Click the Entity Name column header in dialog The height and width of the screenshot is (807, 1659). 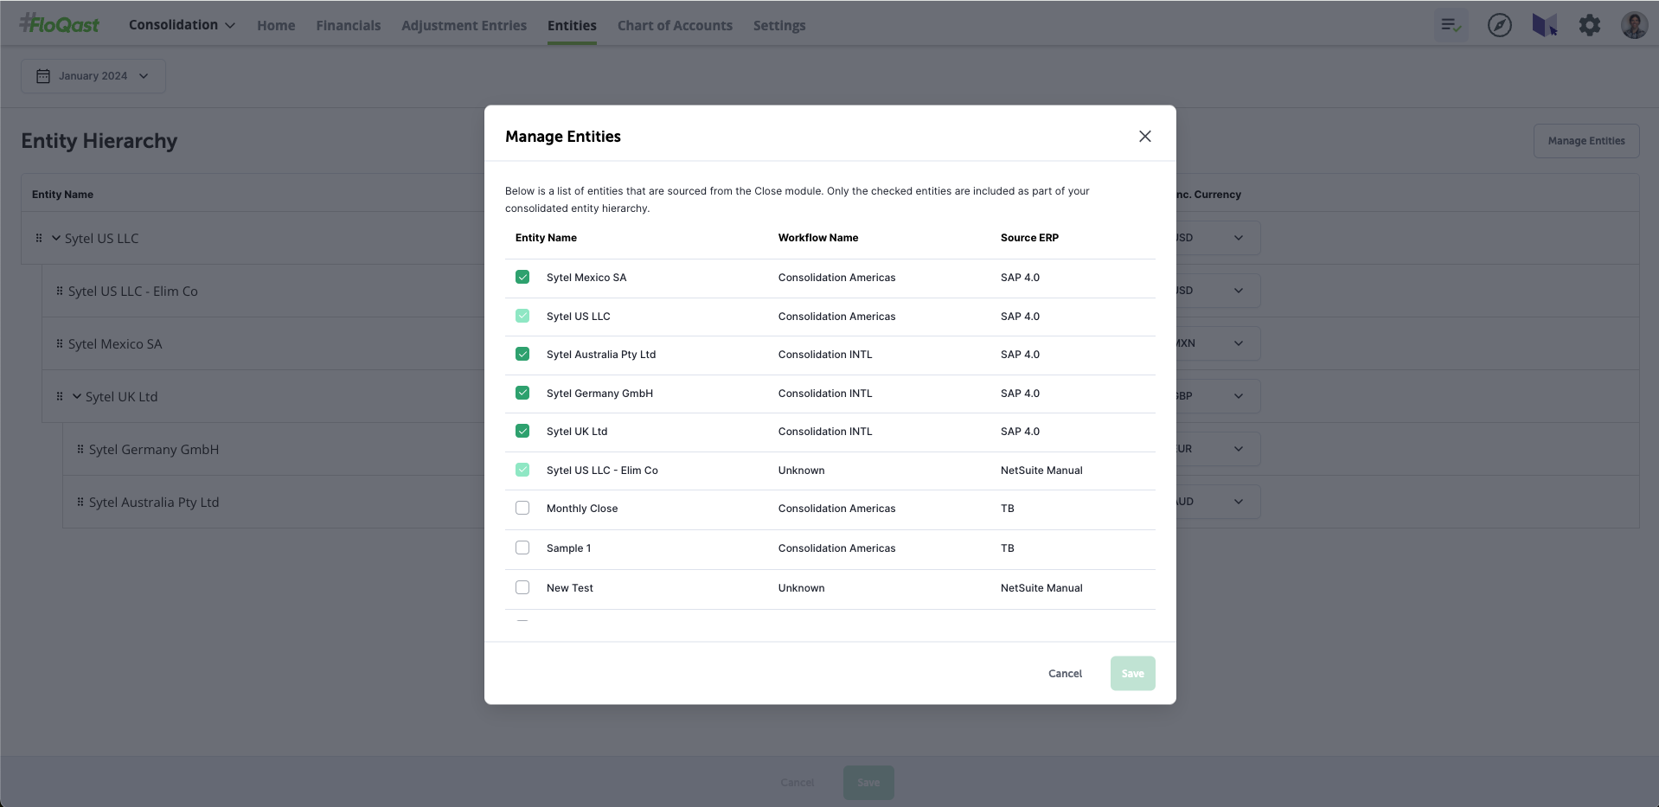point(546,238)
